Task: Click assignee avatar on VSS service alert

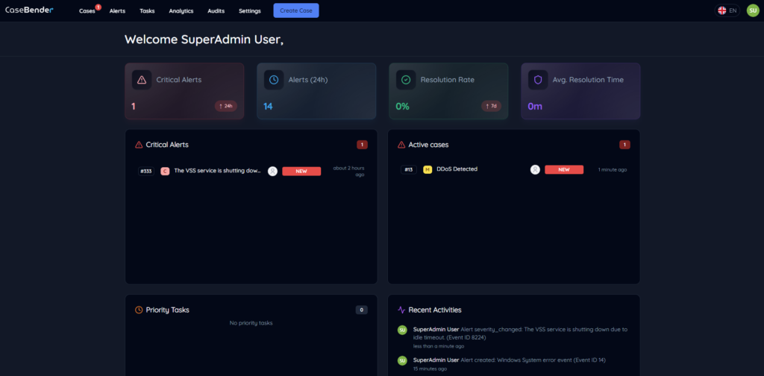Action: tap(272, 171)
